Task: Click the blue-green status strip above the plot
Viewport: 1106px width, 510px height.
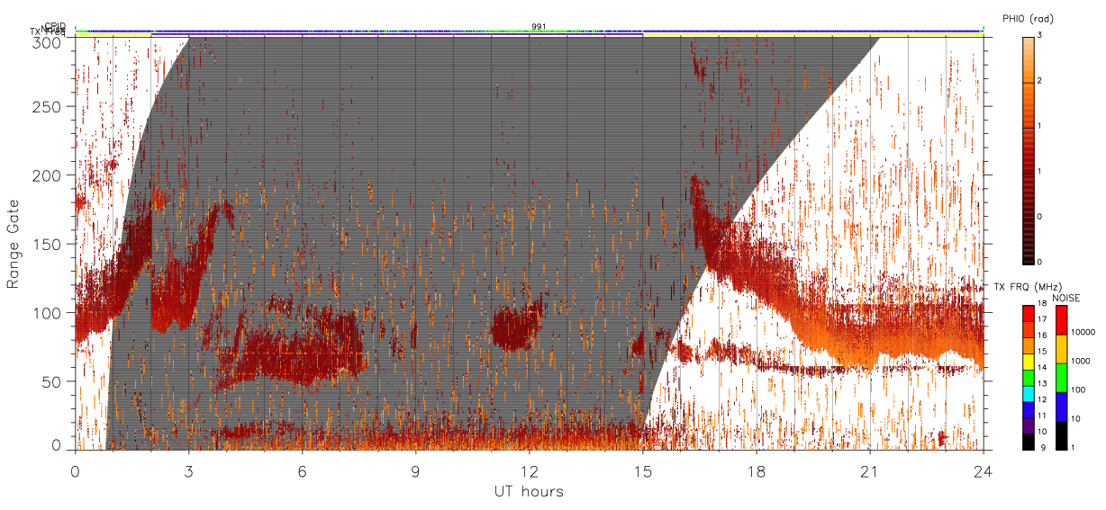Action: tap(529, 31)
